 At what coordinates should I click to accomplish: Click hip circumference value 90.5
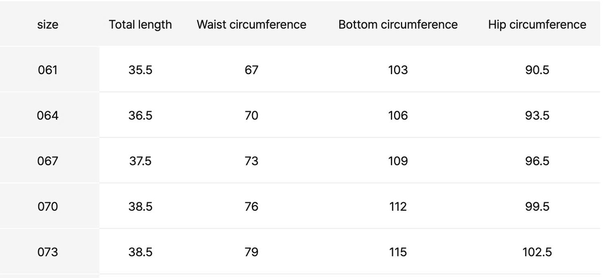(537, 70)
